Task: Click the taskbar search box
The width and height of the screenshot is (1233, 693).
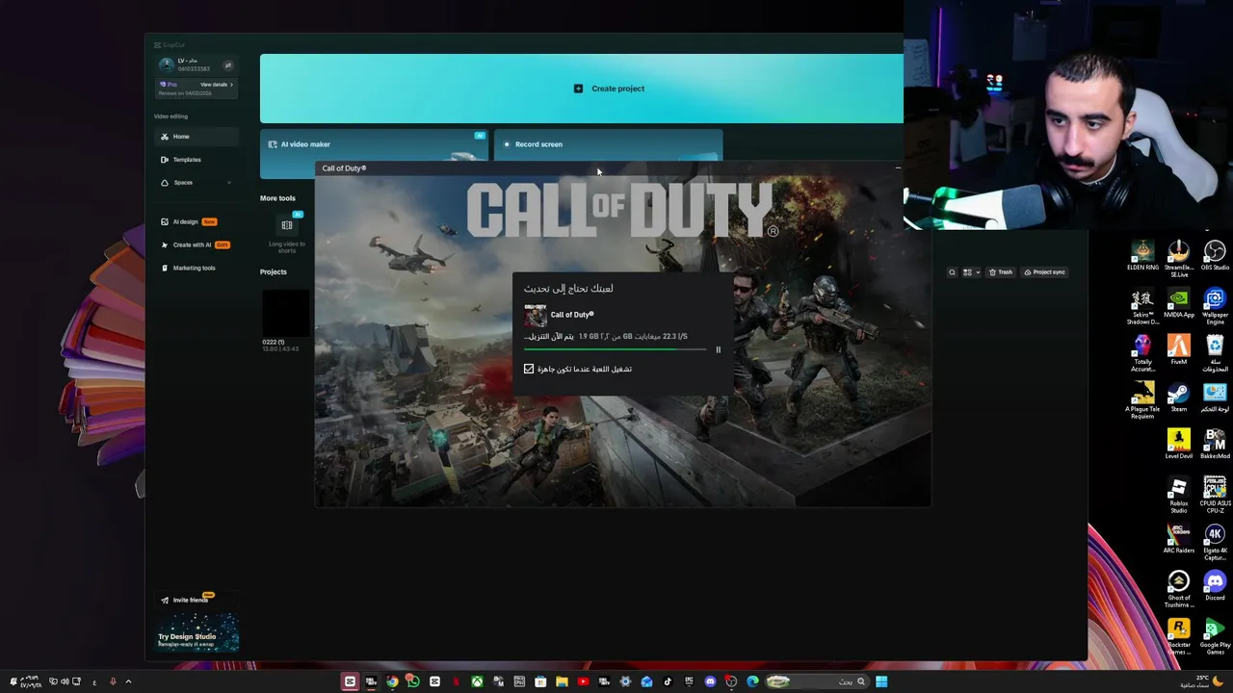Action: 818,681
